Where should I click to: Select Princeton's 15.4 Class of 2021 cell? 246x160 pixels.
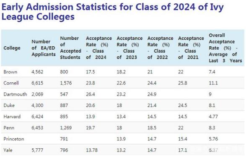(x=183, y=139)
